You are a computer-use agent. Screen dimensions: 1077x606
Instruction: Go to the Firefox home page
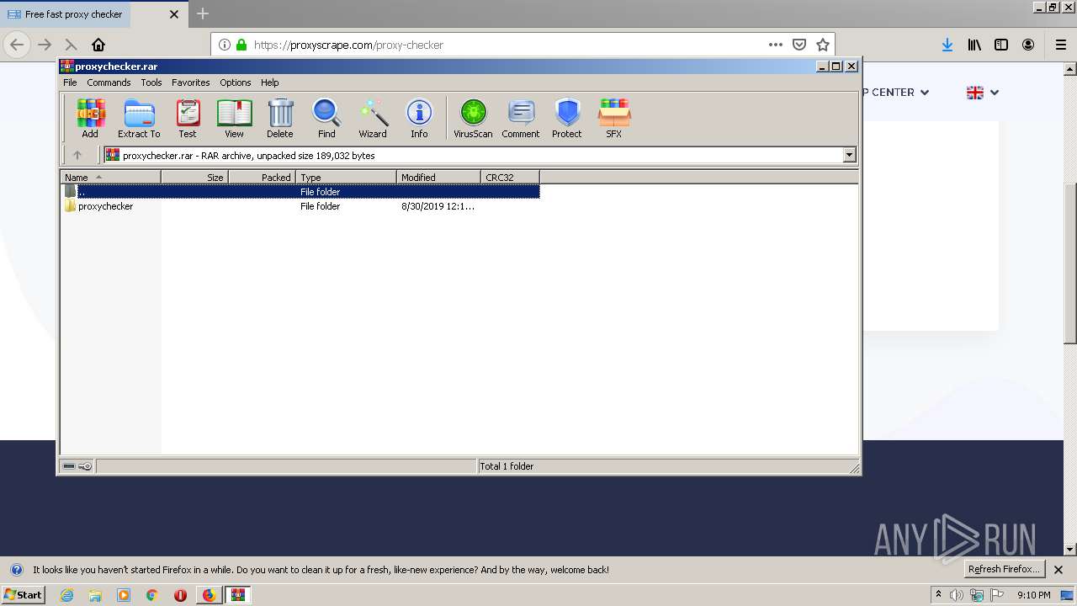98,45
